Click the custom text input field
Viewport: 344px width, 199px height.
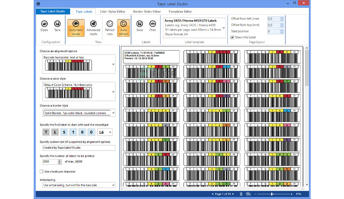[x=79, y=148]
